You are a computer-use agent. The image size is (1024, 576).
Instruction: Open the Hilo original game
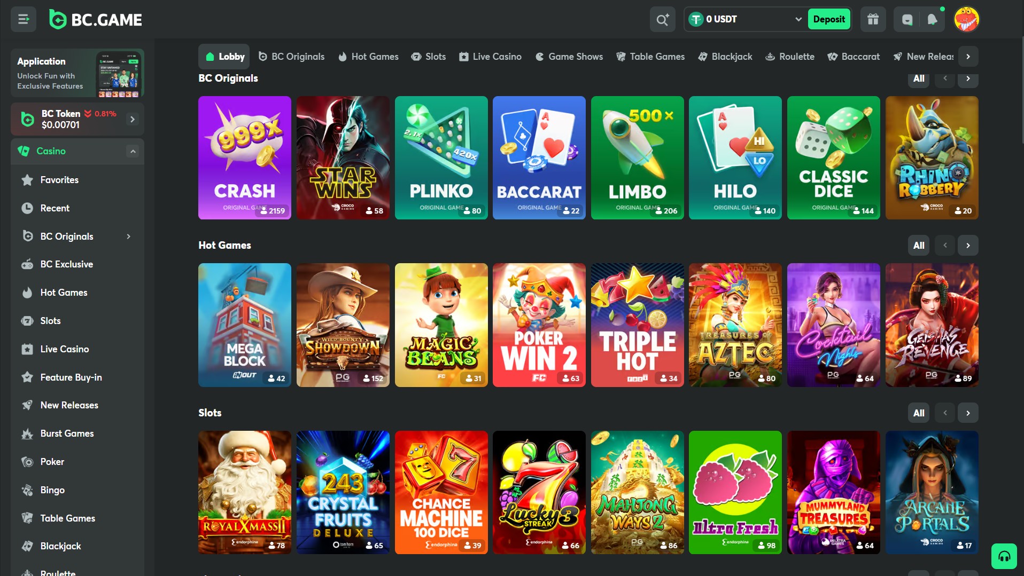(735, 158)
